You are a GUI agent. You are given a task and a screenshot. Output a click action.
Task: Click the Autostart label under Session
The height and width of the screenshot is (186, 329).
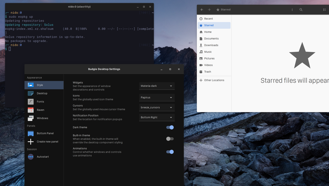43,157
